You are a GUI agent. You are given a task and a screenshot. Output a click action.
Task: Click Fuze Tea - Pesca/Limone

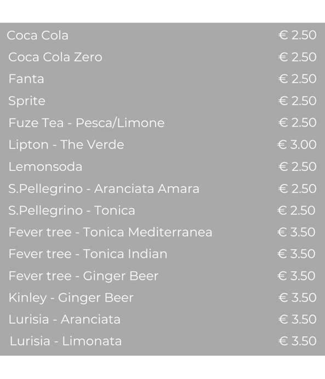pos(87,123)
